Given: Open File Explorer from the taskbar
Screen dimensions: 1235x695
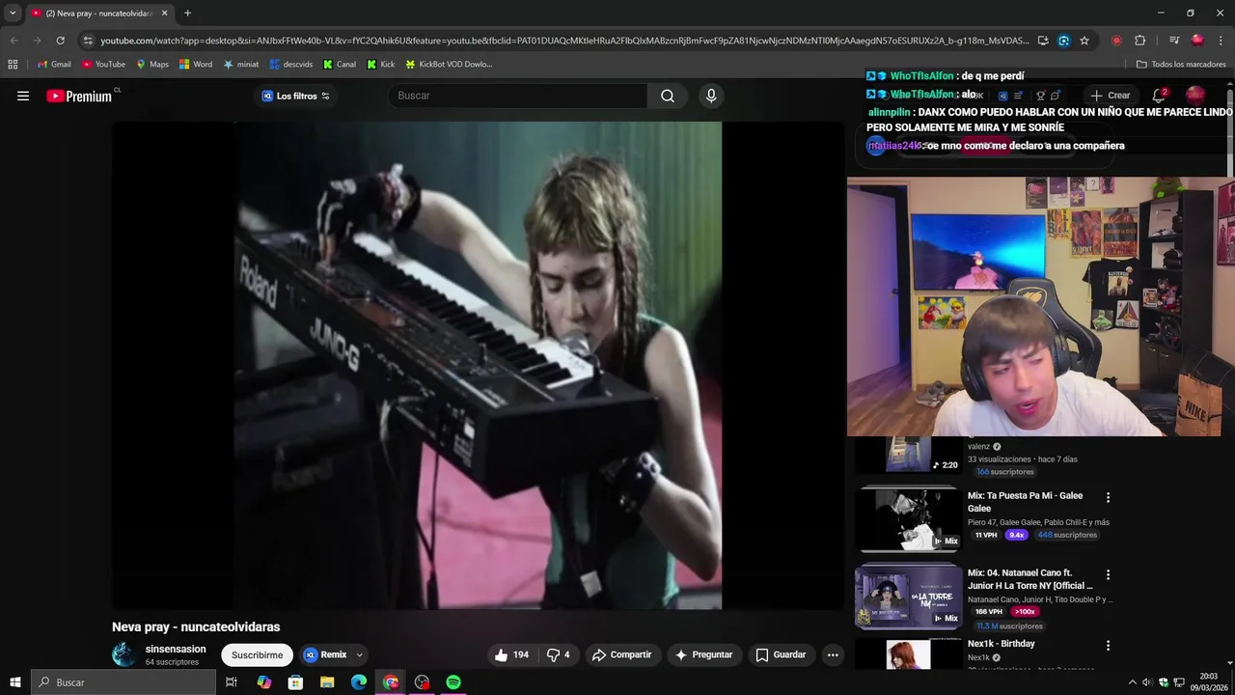Looking at the screenshot, I should click(x=327, y=682).
